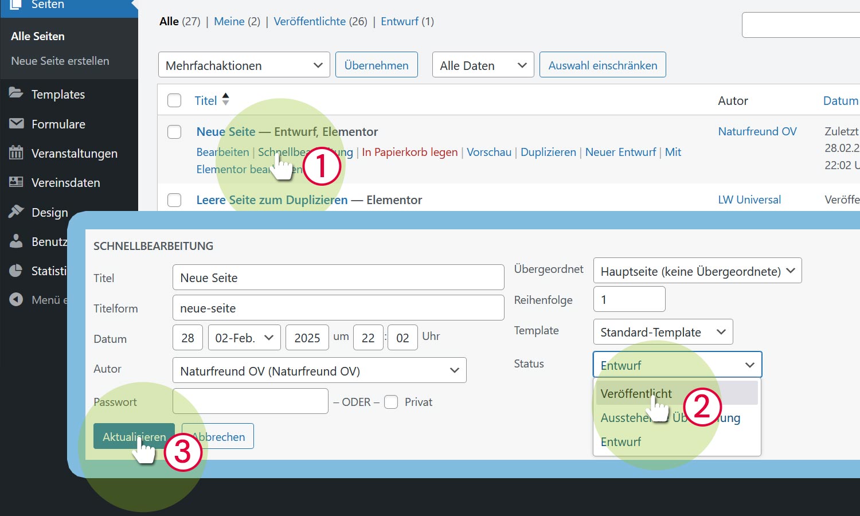Click the Benutzer person icon

[x=16, y=241]
